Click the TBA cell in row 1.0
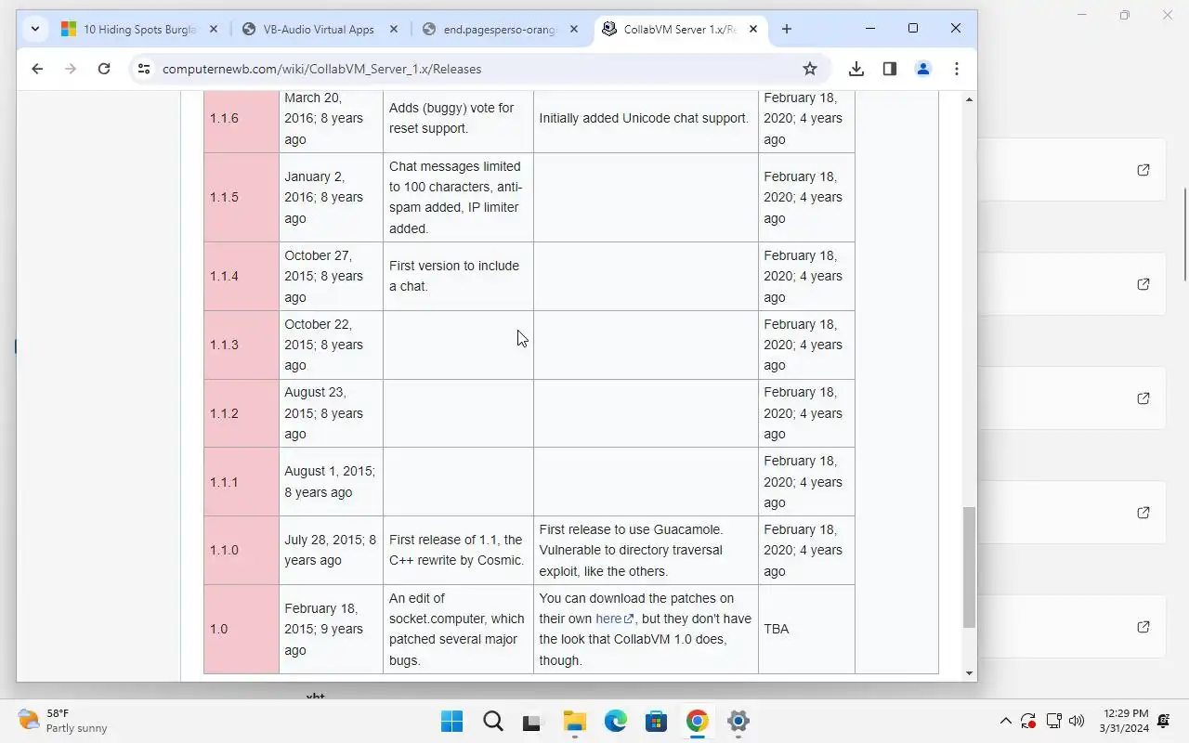 806,629
